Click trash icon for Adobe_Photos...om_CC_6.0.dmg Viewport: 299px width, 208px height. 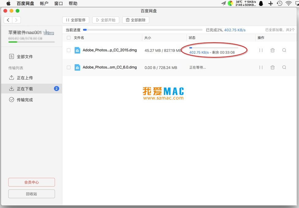tap(273, 67)
